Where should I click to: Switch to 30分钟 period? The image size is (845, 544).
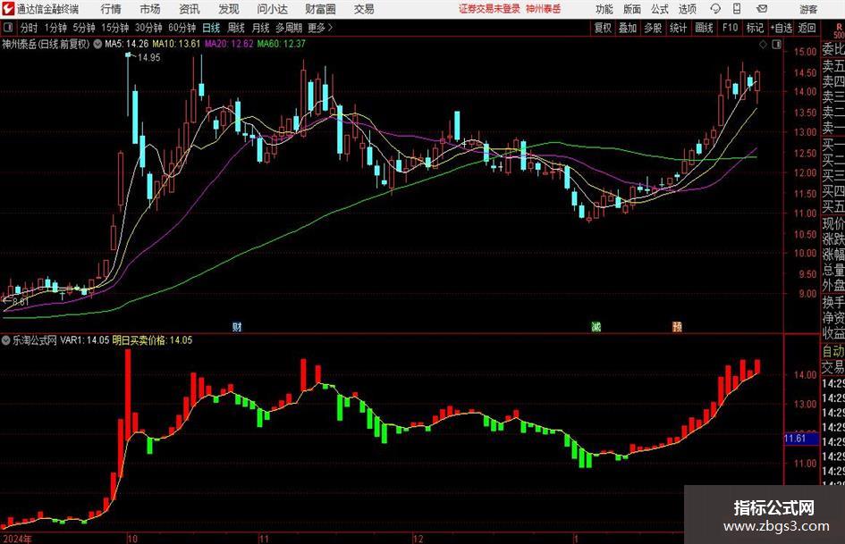coord(148,28)
